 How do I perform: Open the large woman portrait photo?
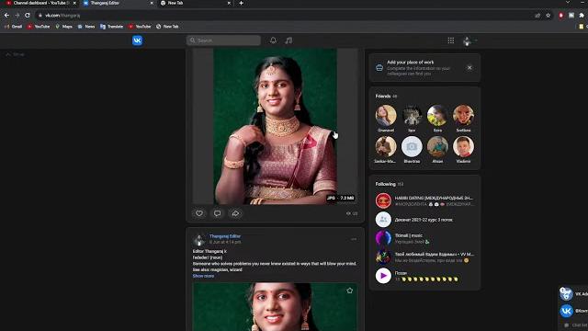[275, 127]
